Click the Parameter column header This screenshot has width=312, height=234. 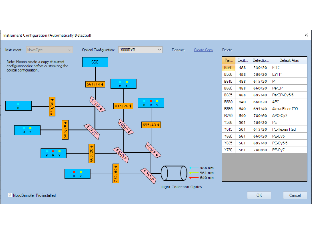(x=228, y=60)
